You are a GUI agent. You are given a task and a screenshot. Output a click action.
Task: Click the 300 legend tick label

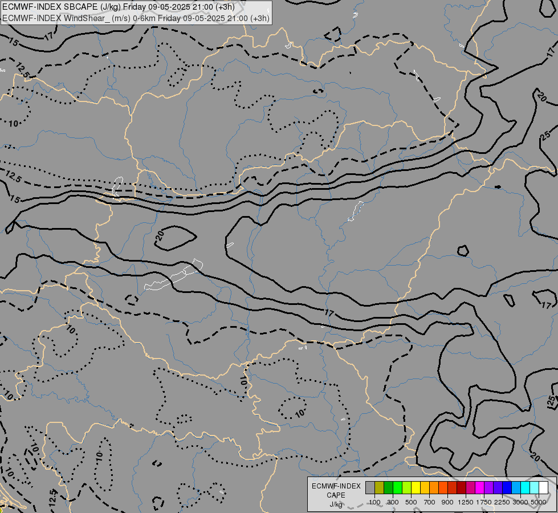pos(393,502)
